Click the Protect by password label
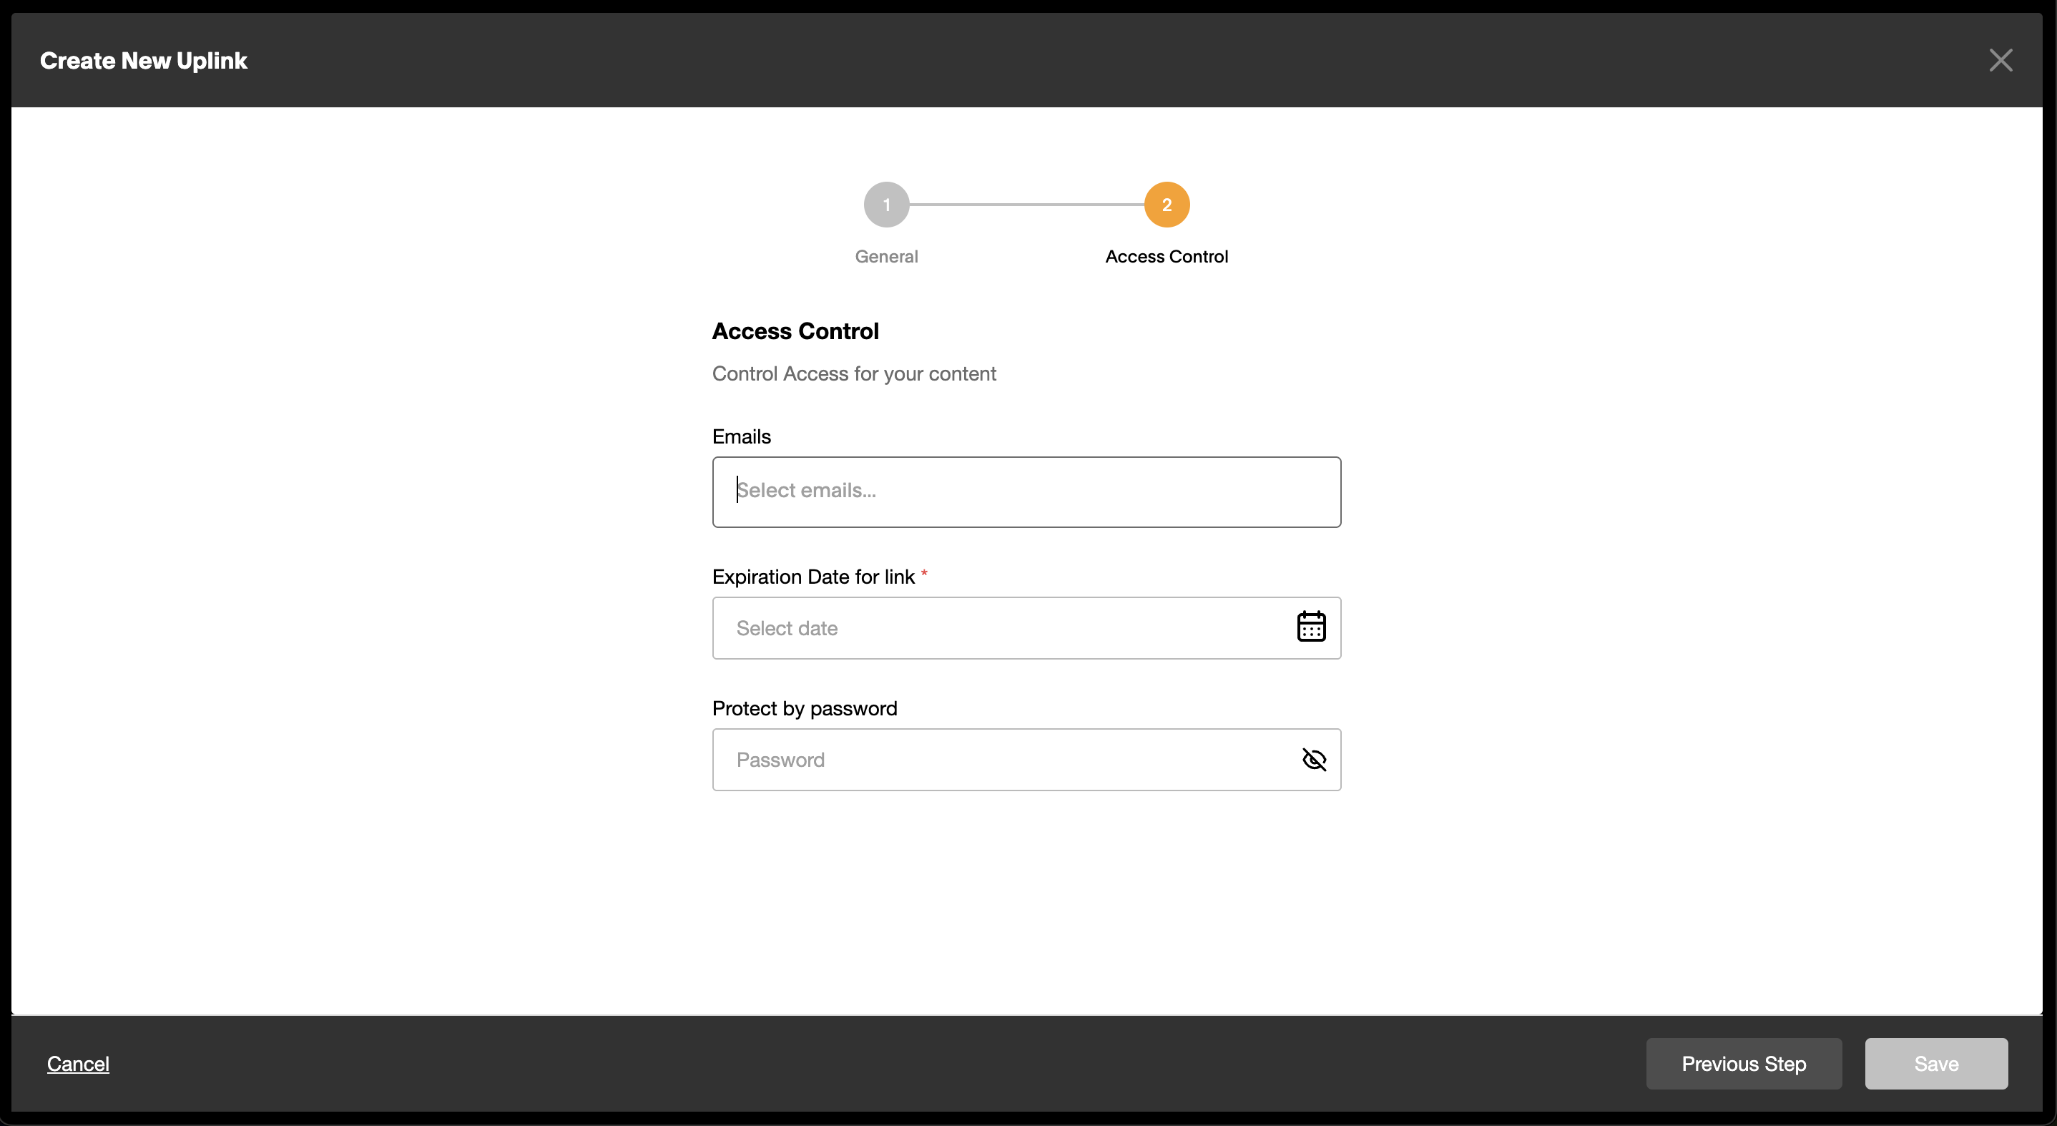Viewport: 2057px width, 1126px height. 804,708
